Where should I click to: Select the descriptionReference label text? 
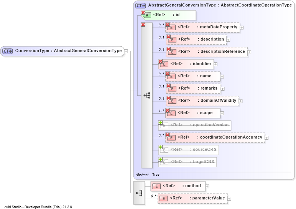point(223,51)
